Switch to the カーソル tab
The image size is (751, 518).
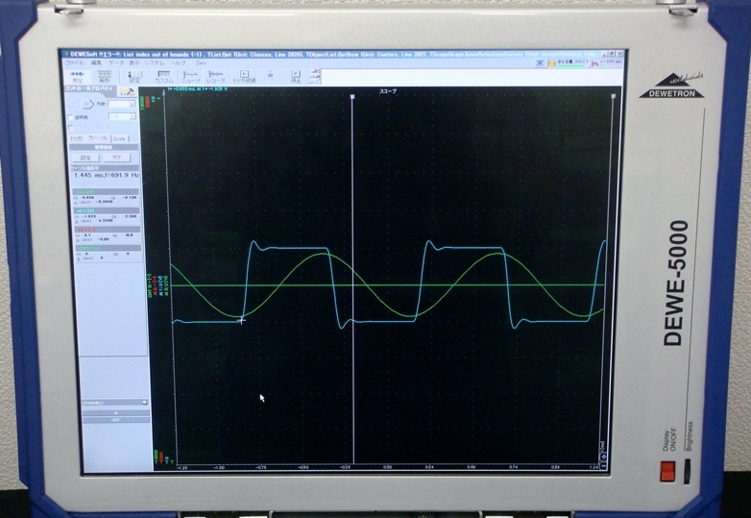[98, 138]
